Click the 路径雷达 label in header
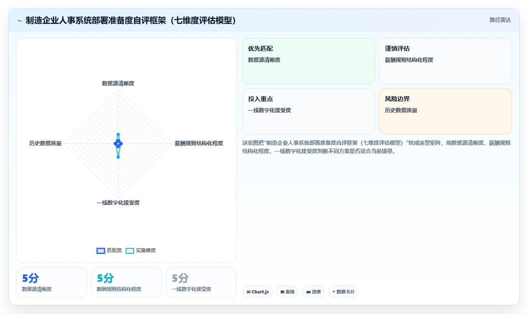 point(500,20)
